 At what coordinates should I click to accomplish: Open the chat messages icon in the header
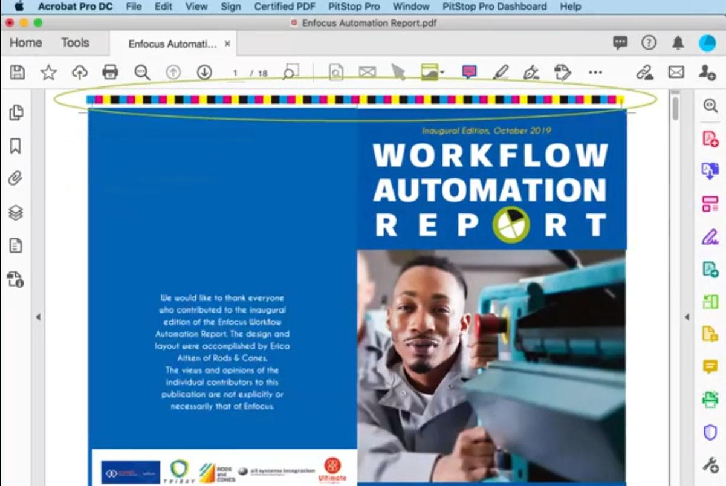point(620,42)
